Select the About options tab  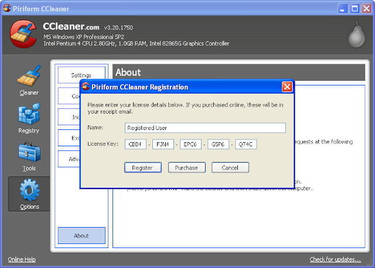81,235
